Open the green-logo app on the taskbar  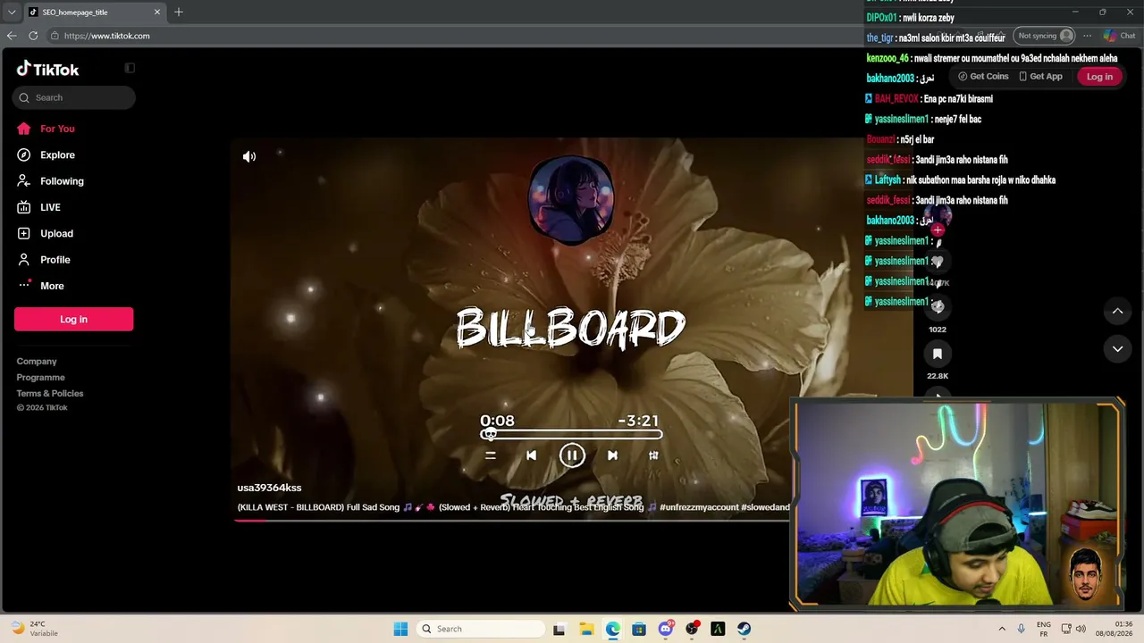click(x=718, y=629)
